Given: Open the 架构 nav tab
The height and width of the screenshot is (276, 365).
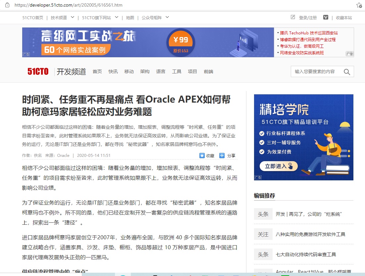Looking at the screenshot, I should (x=144, y=71).
